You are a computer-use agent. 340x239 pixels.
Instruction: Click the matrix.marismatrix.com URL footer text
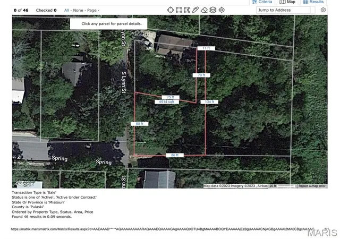[x=163, y=229]
